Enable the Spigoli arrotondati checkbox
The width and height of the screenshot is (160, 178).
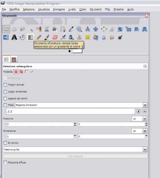click(5, 92)
